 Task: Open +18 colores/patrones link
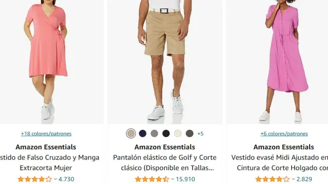[46, 134]
